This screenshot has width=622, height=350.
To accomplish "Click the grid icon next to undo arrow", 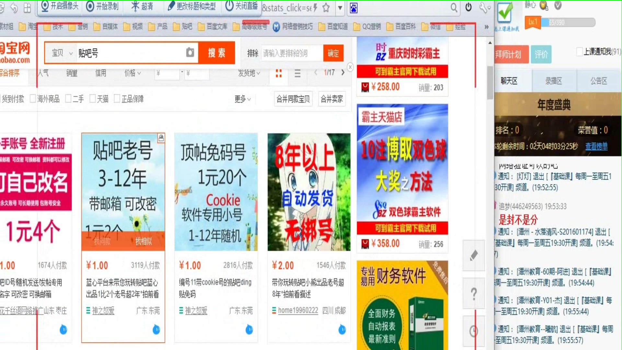I will (28, 8).
